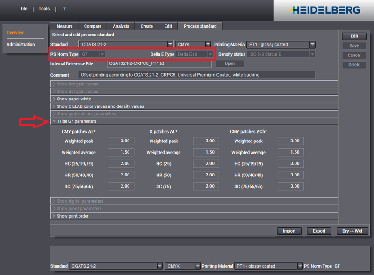Expand Show CIELAB color values section
This screenshot has width=374, height=275.
click(x=100, y=106)
